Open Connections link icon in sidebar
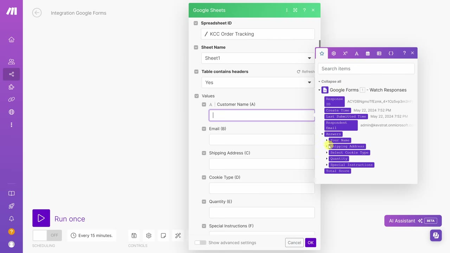 coord(11,99)
